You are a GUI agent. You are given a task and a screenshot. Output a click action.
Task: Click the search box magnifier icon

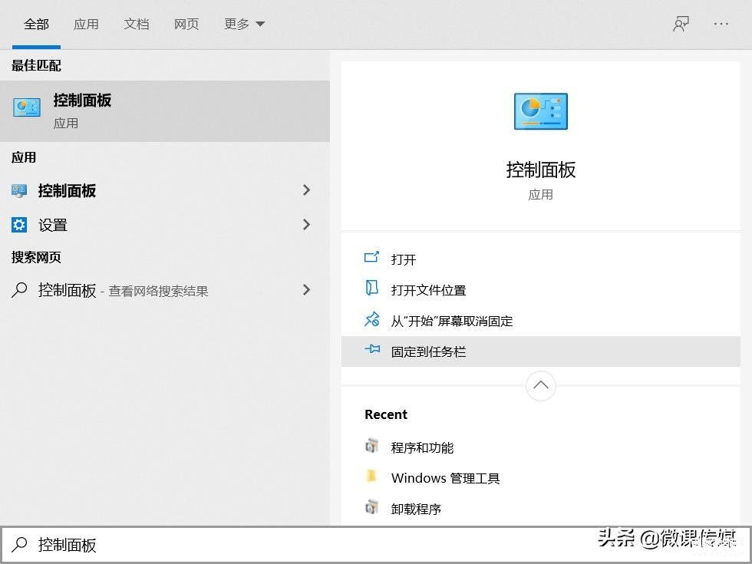(x=20, y=544)
